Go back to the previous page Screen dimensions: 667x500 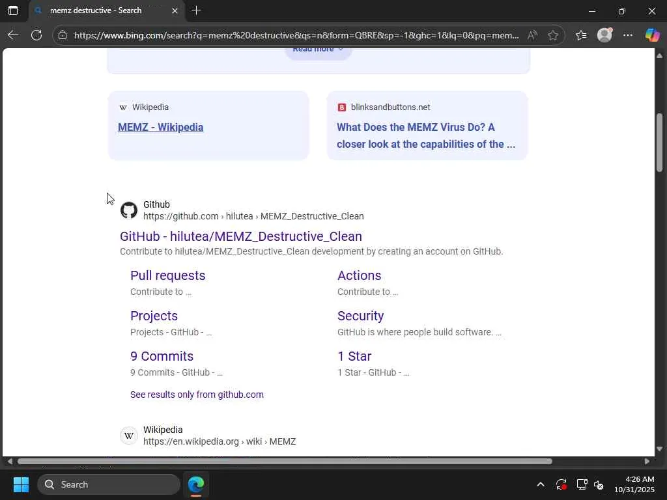[13, 35]
